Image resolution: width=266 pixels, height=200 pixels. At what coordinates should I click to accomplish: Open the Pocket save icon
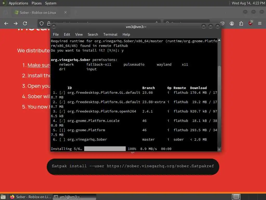point(223,23)
